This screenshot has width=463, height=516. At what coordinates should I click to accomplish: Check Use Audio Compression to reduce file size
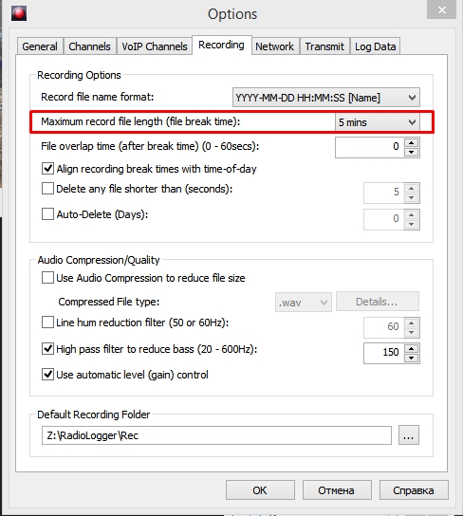pos(47,278)
